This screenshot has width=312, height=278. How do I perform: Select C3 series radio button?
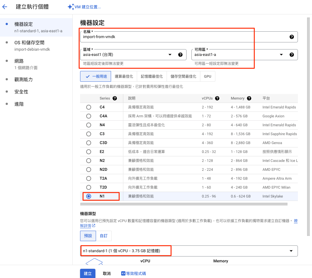coord(89,134)
